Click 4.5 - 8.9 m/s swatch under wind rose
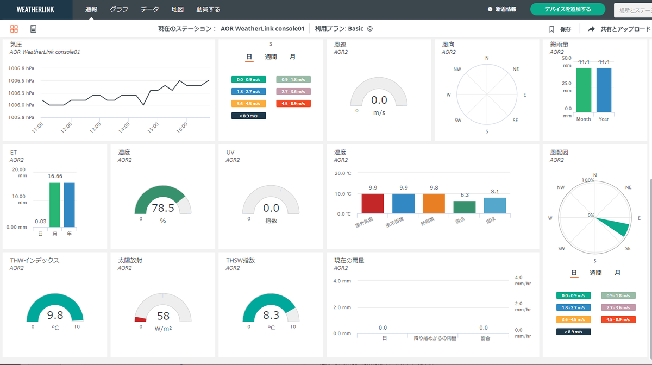The image size is (652, 365). (618, 319)
